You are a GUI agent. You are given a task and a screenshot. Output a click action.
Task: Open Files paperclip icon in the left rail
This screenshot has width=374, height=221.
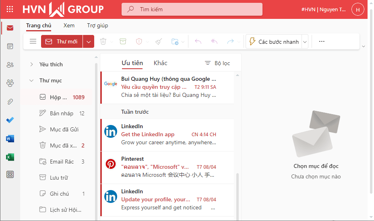click(10, 102)
